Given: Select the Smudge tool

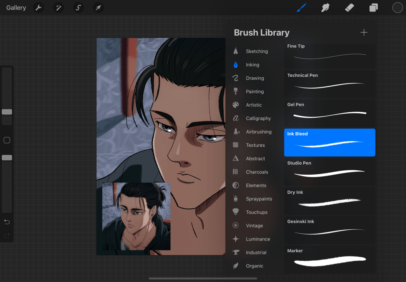Looking at the screenshot, I should coord(326,8).
